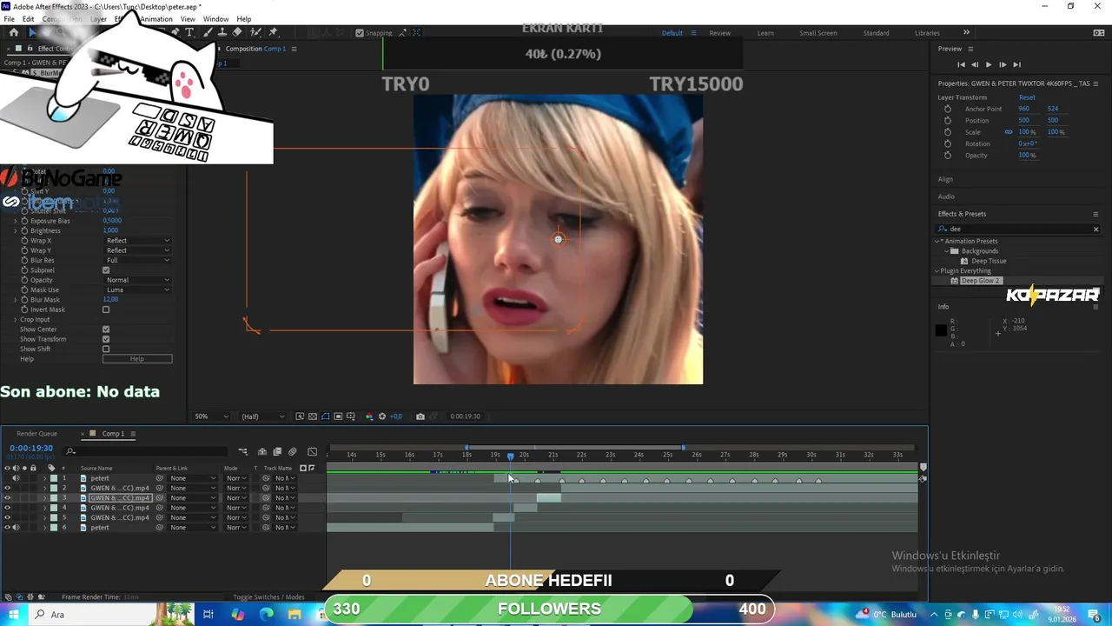1112x626 pixels.
Task: Select the Horizontal Type tool
Action: coord(189,32)
